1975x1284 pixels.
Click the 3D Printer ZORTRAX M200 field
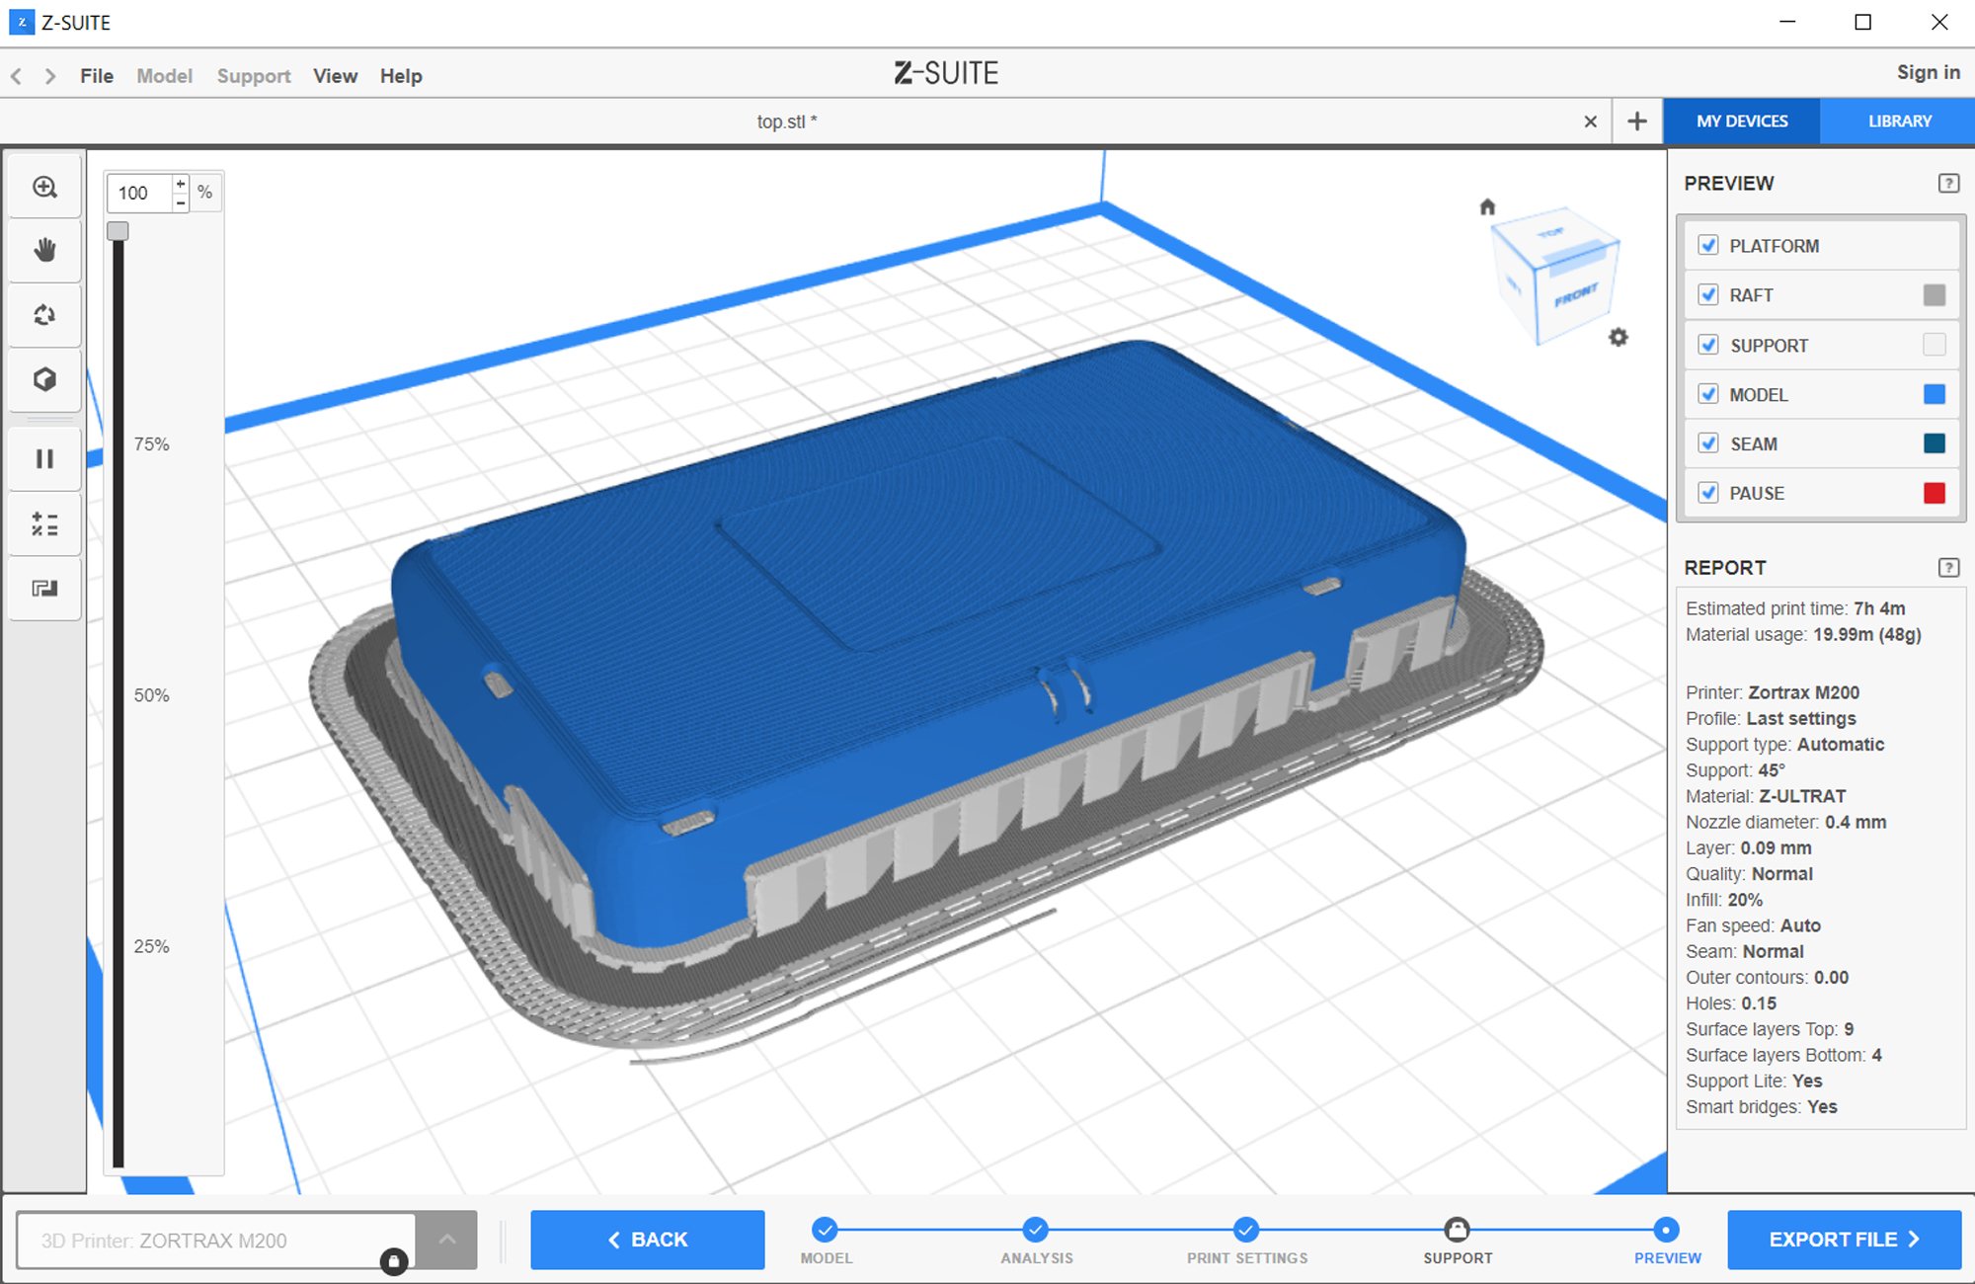coord(216,1241)
